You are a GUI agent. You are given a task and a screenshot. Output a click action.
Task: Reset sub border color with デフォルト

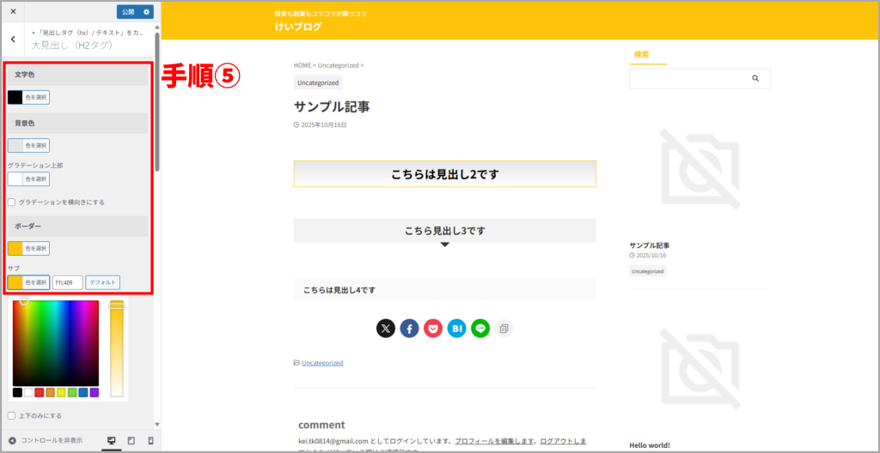(102, 282)
